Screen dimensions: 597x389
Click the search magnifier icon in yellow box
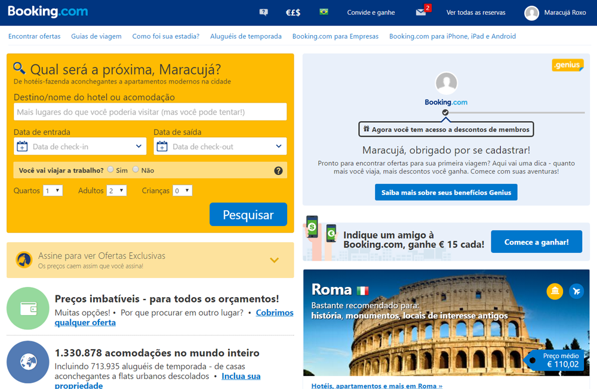pos(20,68)
